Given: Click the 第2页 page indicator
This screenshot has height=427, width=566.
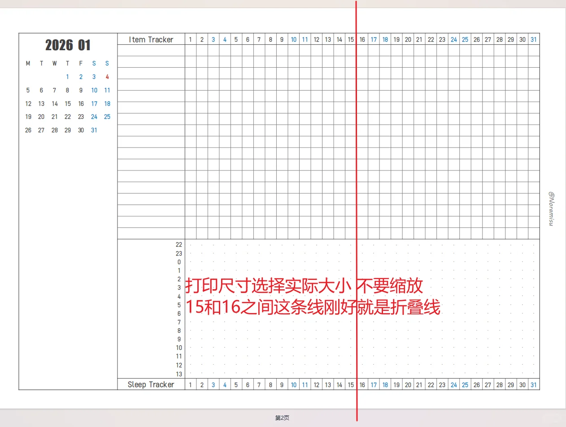Looking at the screenshot, I should [x=283, y=417].
